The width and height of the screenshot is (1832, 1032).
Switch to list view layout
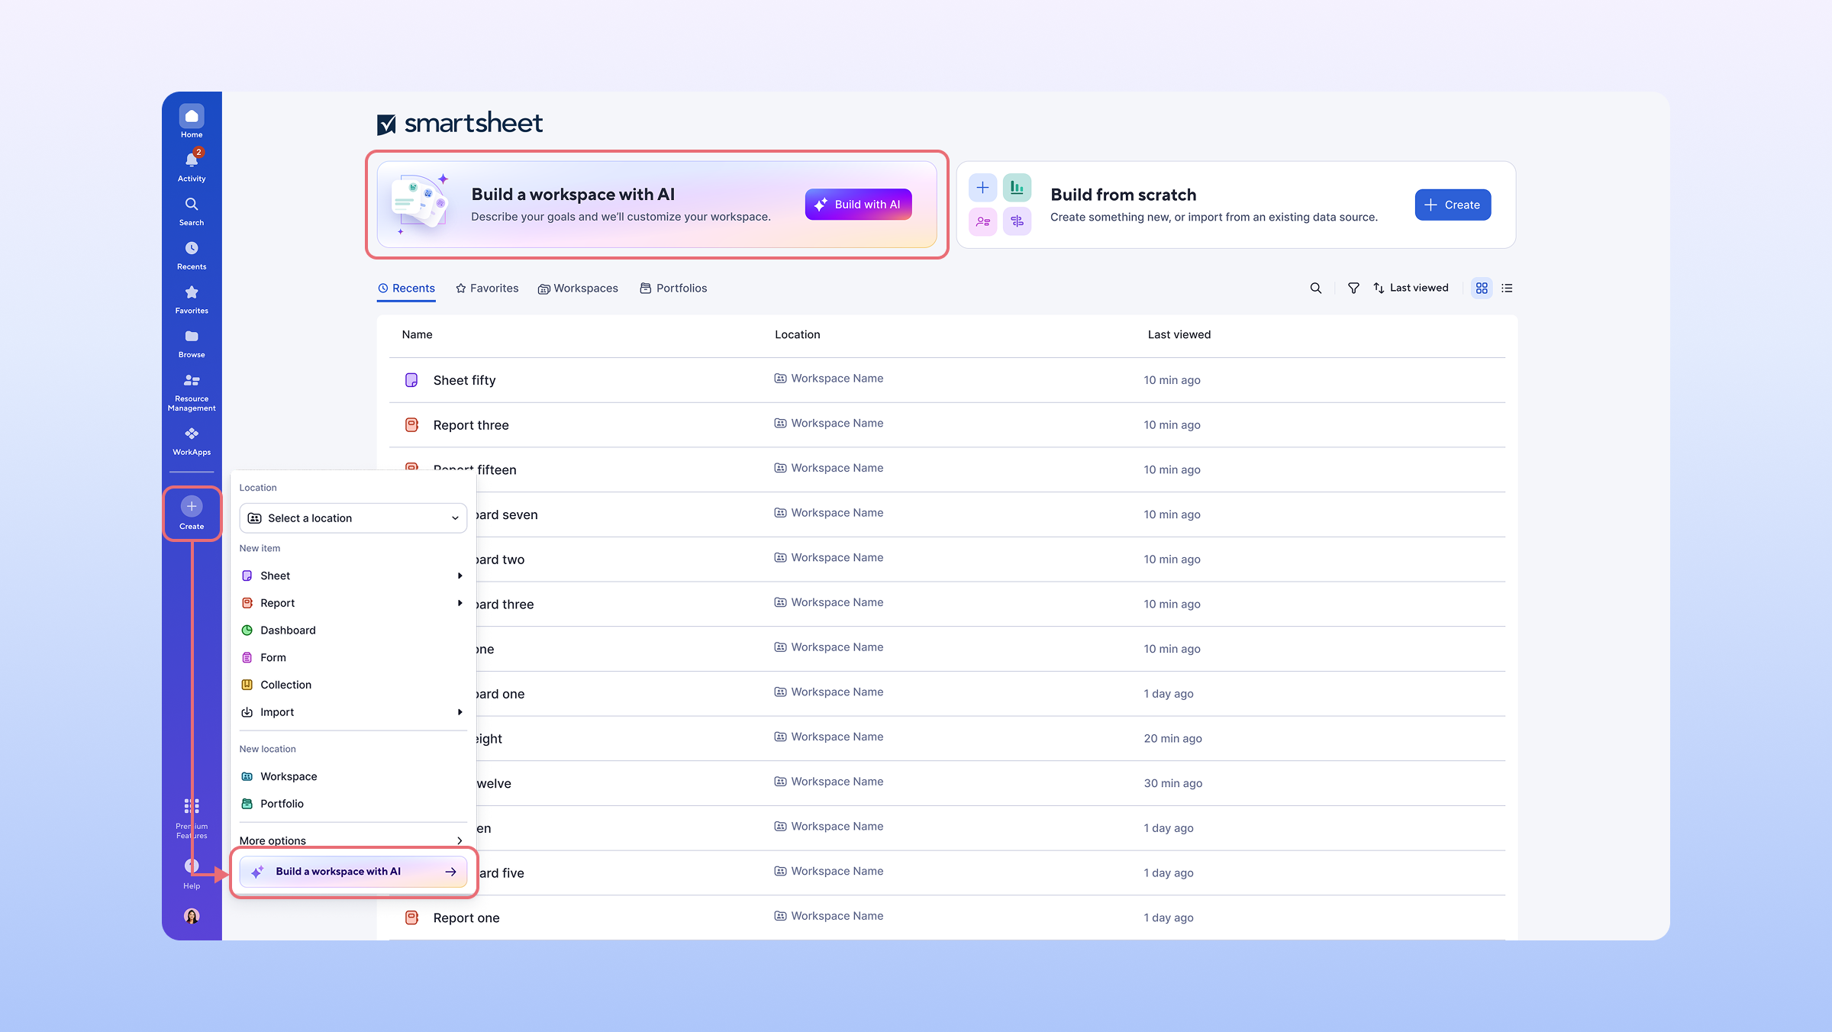(1507, 288)
